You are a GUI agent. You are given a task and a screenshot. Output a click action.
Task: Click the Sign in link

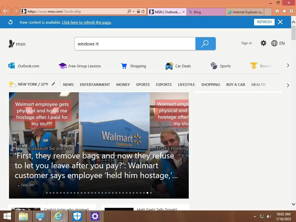(246, 43)
